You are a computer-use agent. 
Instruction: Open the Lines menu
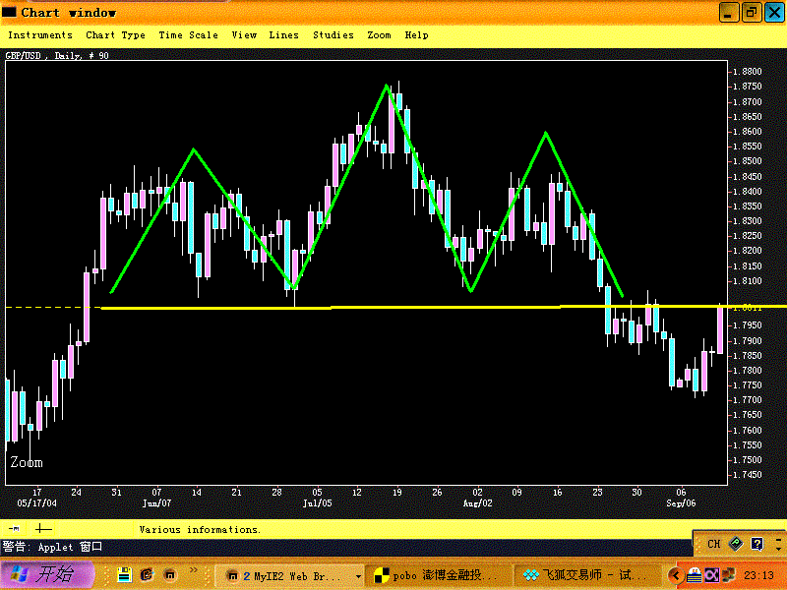283,35
